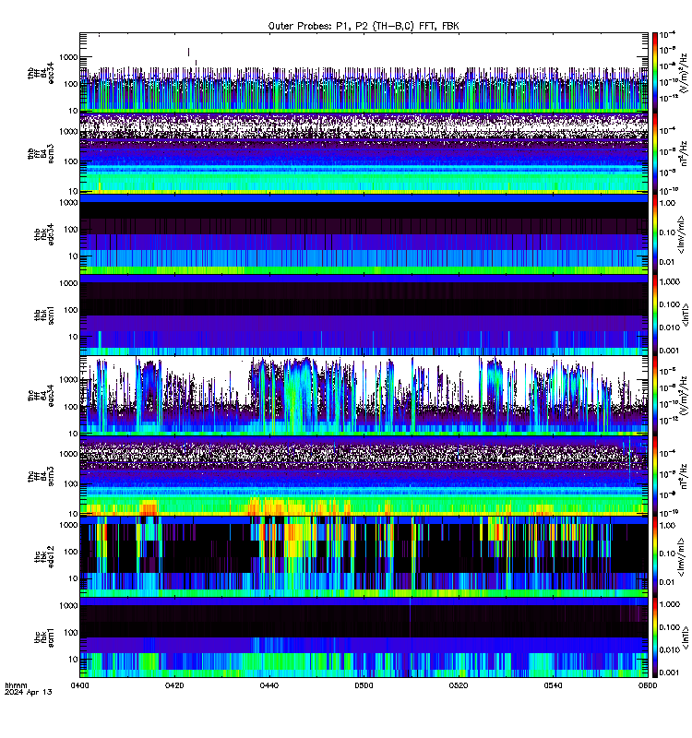
Task: Click the thc fff eac34 spectrogram panel
Action: [x=364, y=396]
